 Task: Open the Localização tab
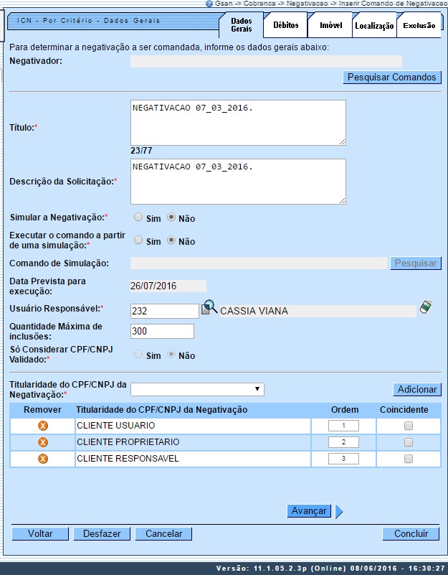[x=374, y=26]
